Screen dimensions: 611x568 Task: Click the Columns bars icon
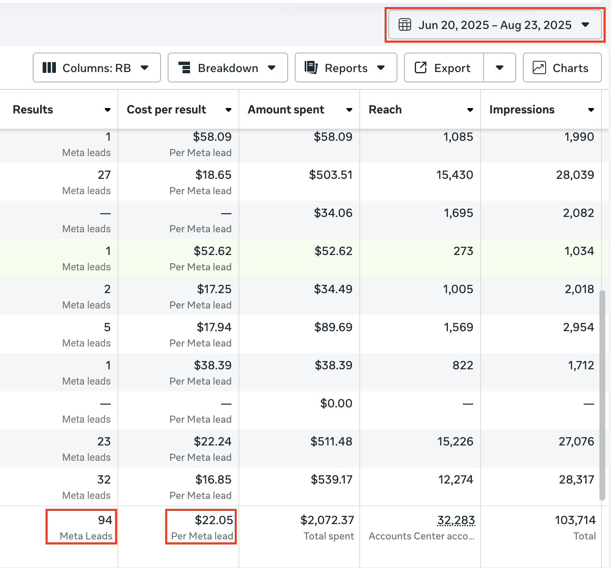[49, 68]
